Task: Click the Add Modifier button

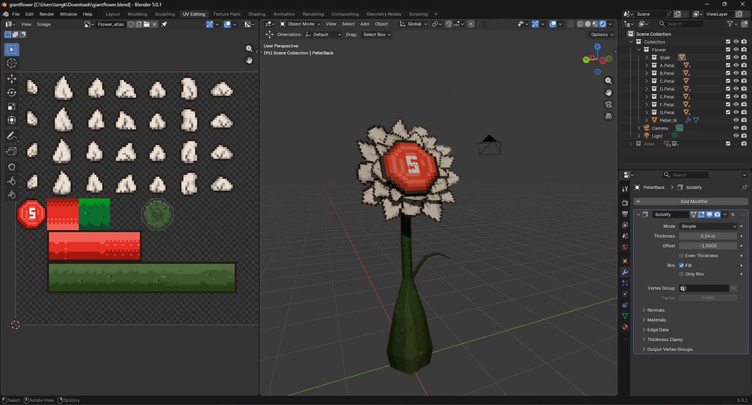Action: [691, 201]
